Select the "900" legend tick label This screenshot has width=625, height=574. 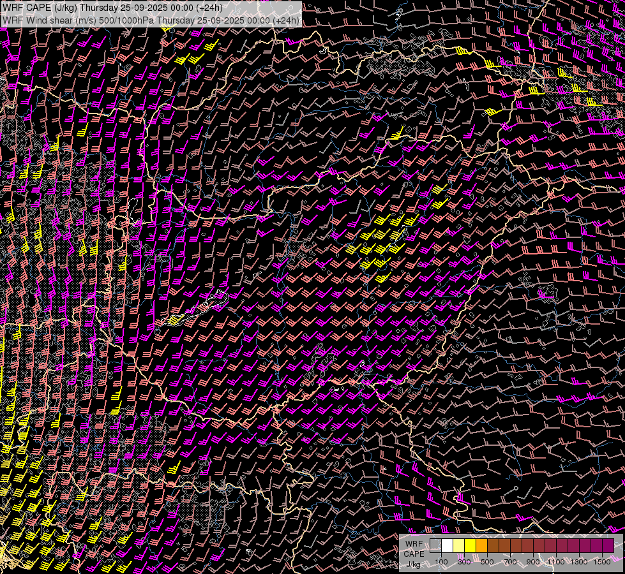click(533, 562)
